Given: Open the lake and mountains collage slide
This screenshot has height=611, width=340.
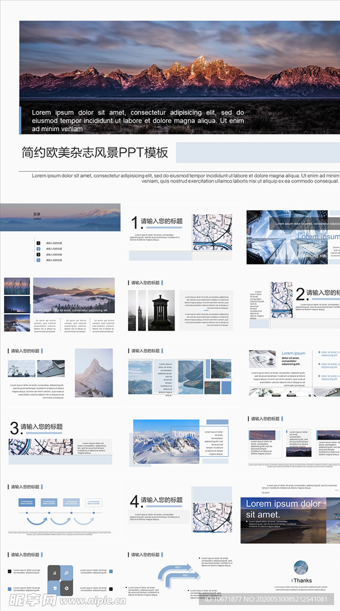Looking at the screenshot, I should (x=180, y=373).
